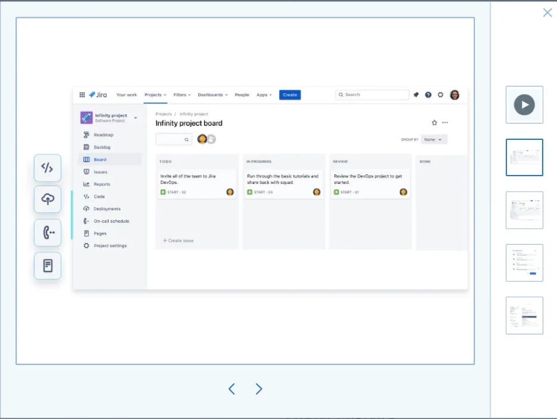Filter board by orange avatar user
557x419 pixels.
tap(202, 139)
